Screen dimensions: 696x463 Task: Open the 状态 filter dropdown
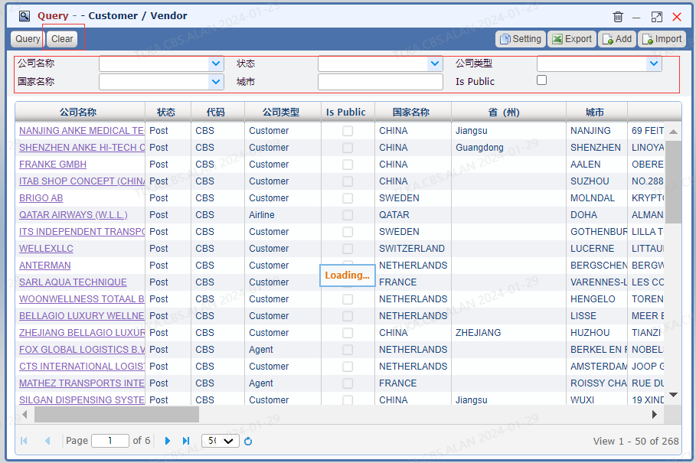435,64
